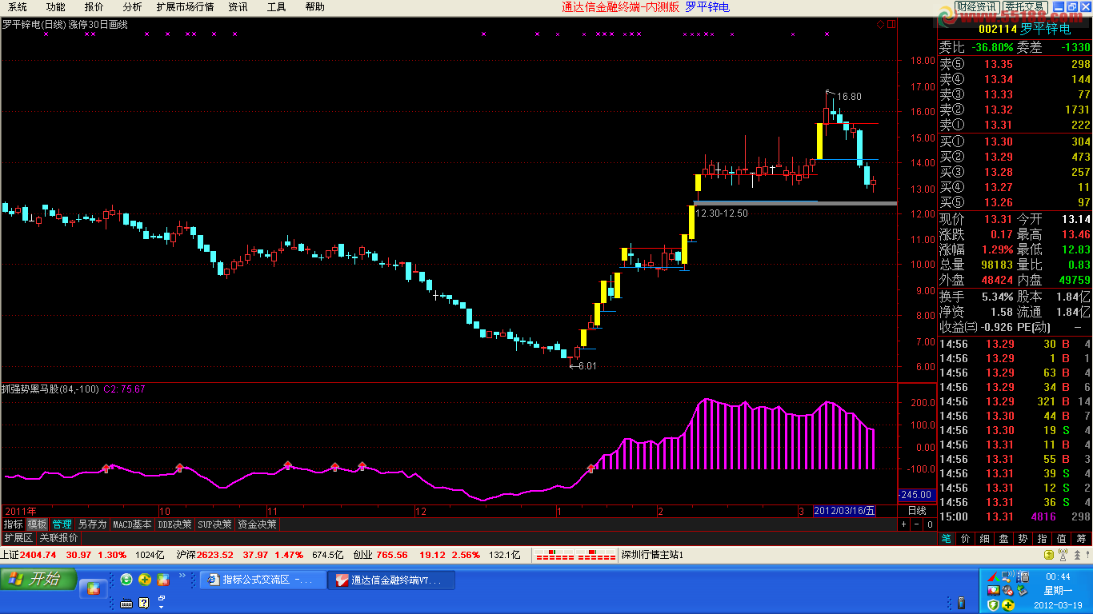The image size is (1093, 614).
Task: Click the split-panel rectangle icon above chart
Action: click(x=891, y=25)
